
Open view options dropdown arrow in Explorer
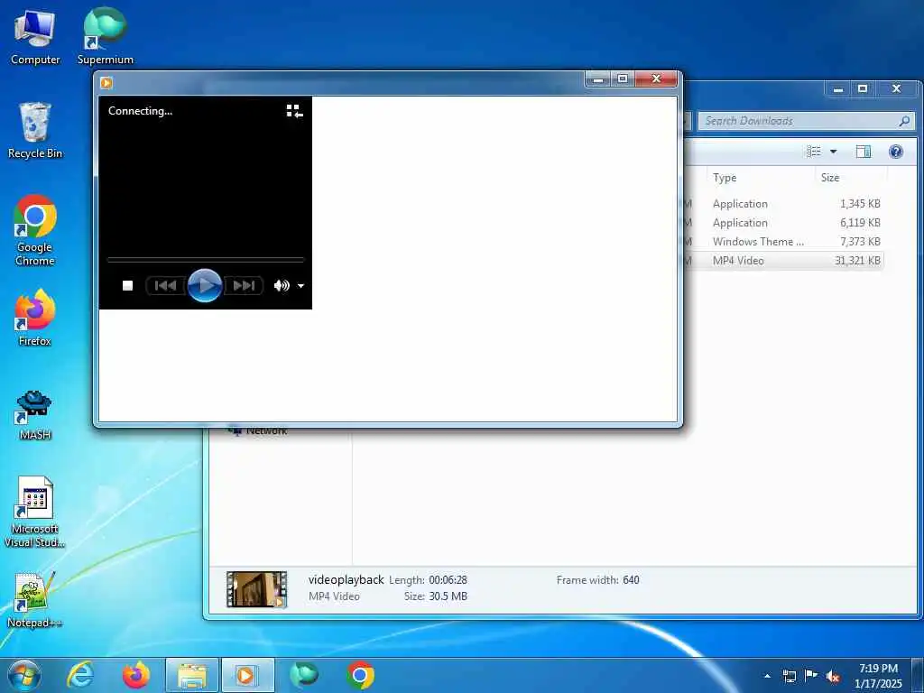click(x=833, y=152)
